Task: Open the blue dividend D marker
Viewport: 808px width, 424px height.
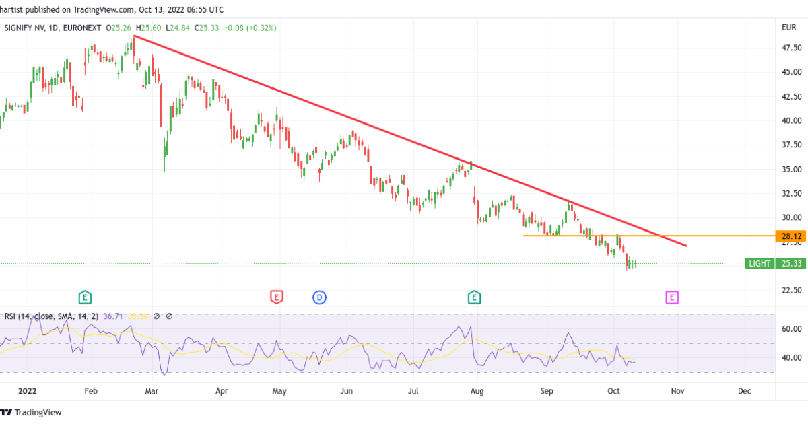Action: [x=318, y=296]
